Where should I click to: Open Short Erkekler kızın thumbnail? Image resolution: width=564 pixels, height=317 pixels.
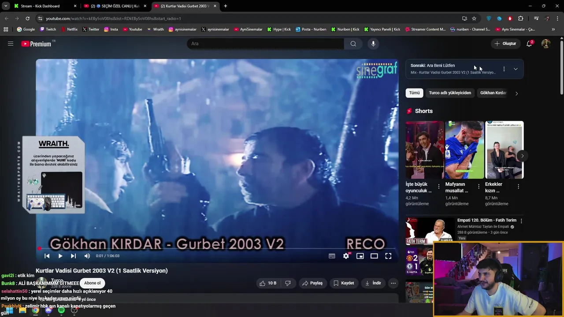(x=505, y=150)
